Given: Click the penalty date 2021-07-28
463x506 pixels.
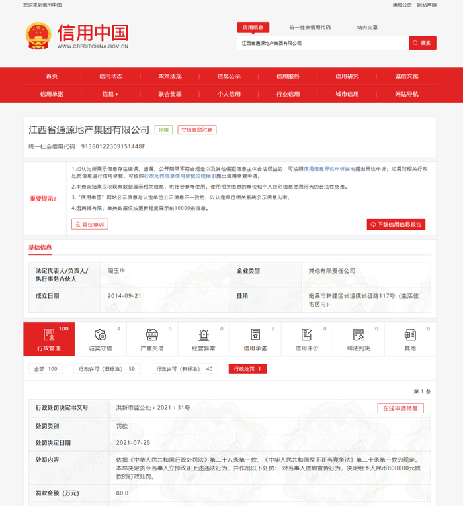Looking at the screenshot, I should [x=133, y=442].
